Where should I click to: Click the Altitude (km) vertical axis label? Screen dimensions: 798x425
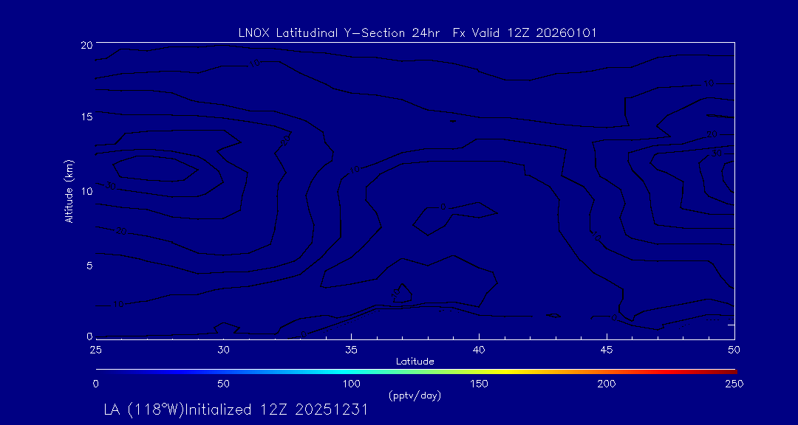point(69,191)
